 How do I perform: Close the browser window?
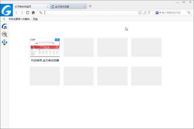[x=190, y=2]
